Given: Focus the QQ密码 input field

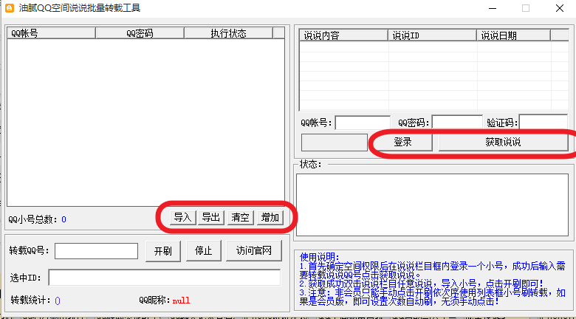Looking at the screenshot, I should point(457,123).
